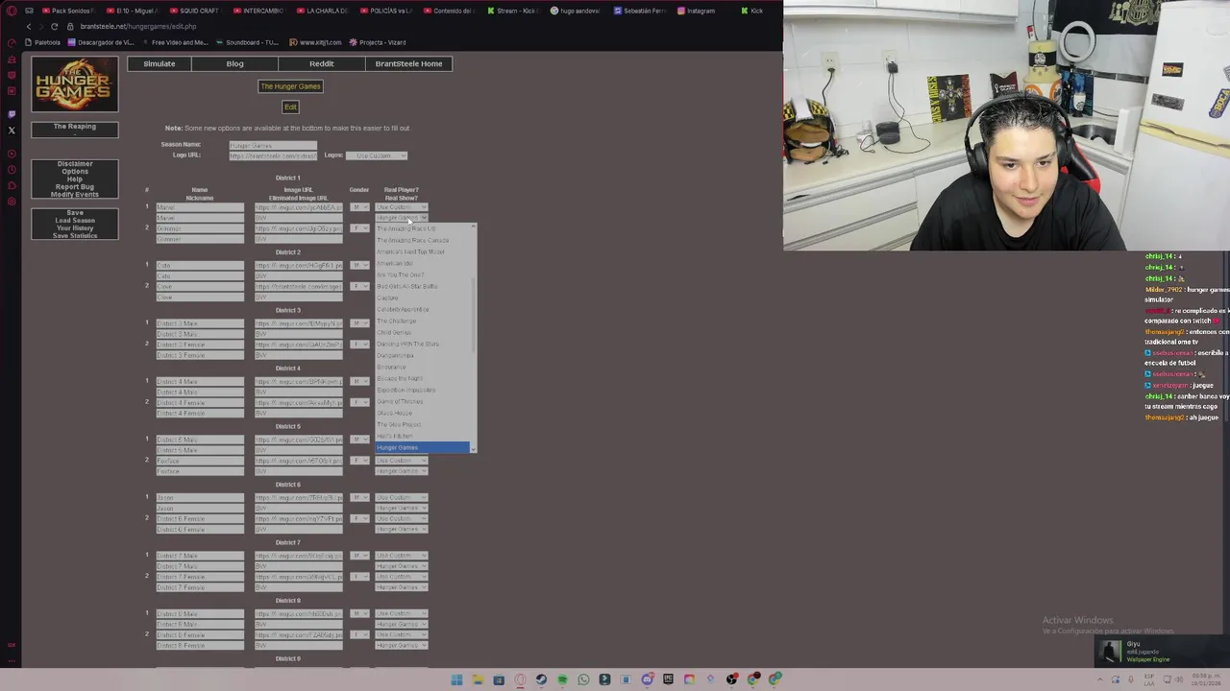This screenshot has width=1230, height=691.
Task: Select American Idol from the list
Action: (x=422, y=264)
